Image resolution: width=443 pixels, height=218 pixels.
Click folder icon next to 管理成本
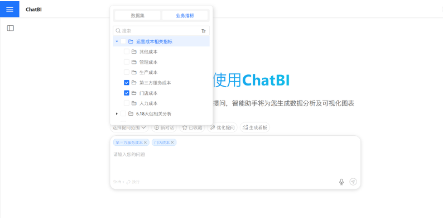pyautogui.click(x=134, y=62)
